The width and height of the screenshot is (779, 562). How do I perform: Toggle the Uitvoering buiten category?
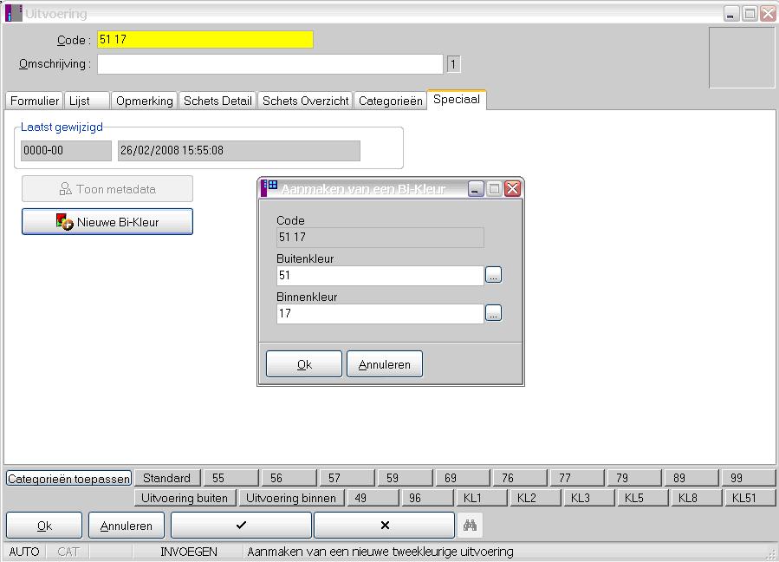(x=185, y=498)
